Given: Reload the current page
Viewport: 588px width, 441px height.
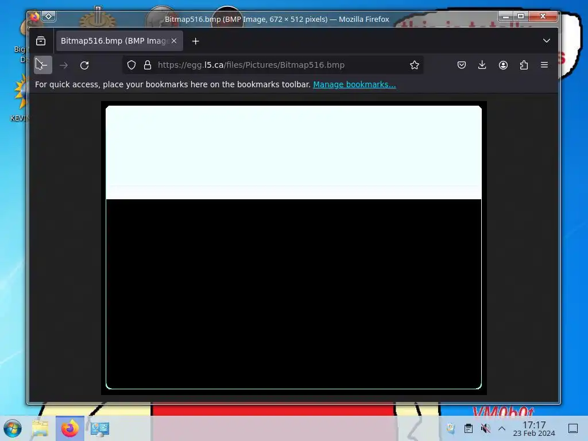Looking at the screenshot, I should click(84, 65).
